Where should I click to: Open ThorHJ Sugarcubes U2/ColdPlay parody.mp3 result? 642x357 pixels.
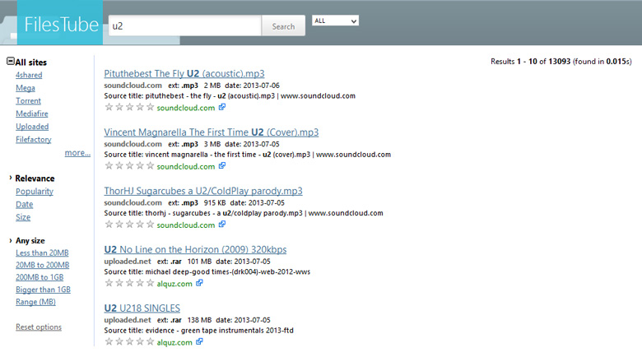coord(203,191)
